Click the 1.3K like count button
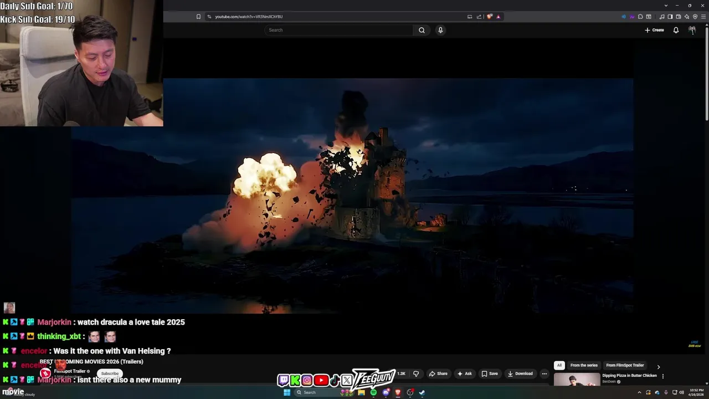Screen dimensions: 709x399 [400, 374]
